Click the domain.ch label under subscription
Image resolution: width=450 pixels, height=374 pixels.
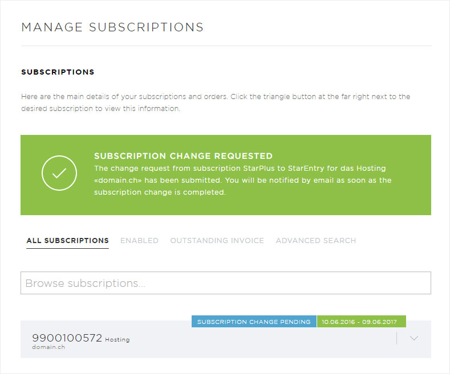pos(48,347)
